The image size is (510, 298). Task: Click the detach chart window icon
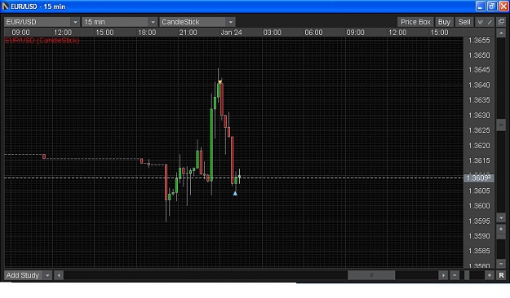pos(501,22)
